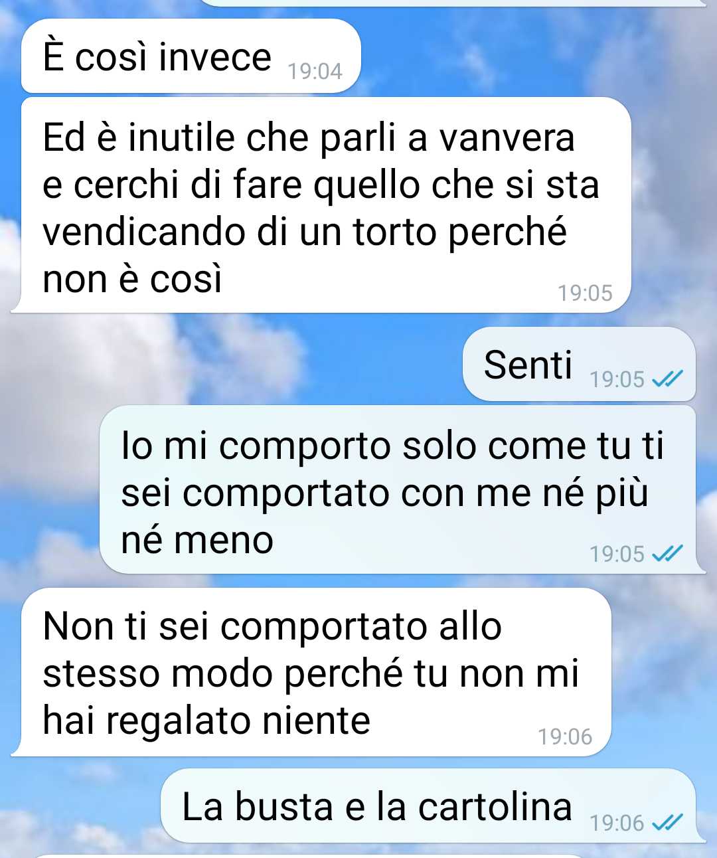Tap the read receipt ticks in "né meno" bubble
Image resolution: width=717 pixels, height=858 pixels.
[x=667, y=553]
